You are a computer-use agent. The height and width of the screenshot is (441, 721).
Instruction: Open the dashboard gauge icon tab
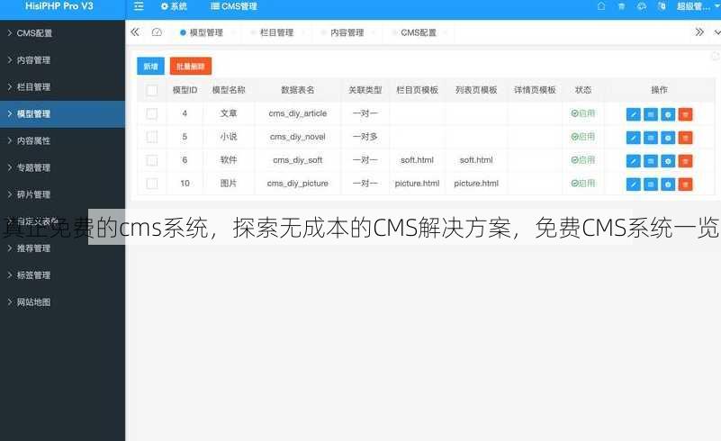point(157,32)
